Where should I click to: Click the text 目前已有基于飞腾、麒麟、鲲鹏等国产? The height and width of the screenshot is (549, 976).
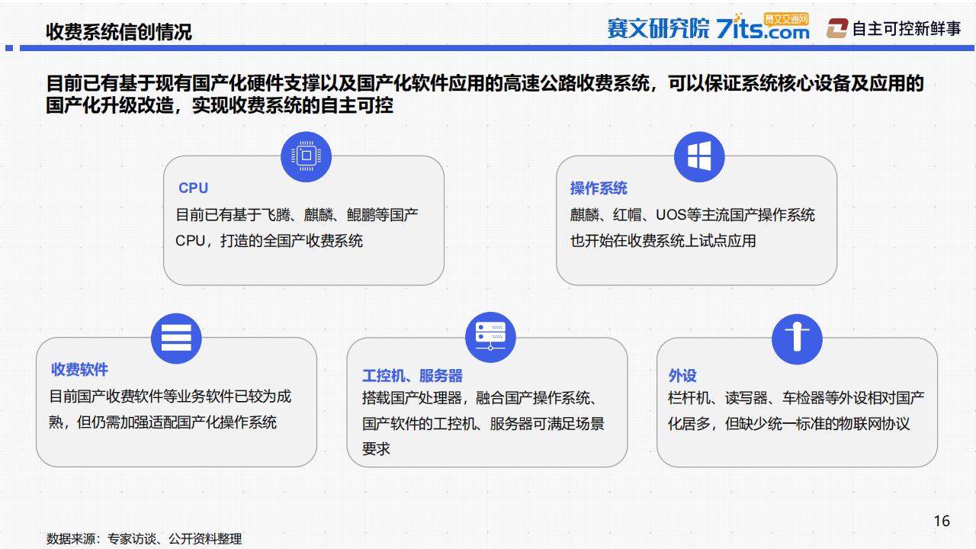pyautogui.click(x=297, y=215)
